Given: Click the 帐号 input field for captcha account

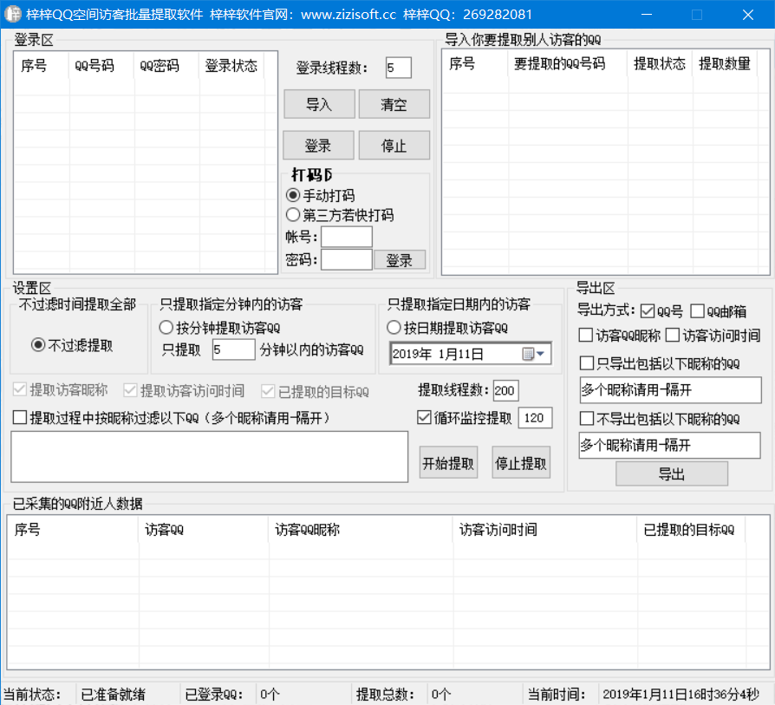Looking at the screenshot, I should coord(346,236).
